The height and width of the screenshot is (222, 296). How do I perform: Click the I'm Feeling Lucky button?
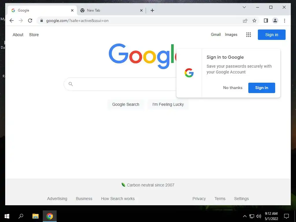[168, 104]
